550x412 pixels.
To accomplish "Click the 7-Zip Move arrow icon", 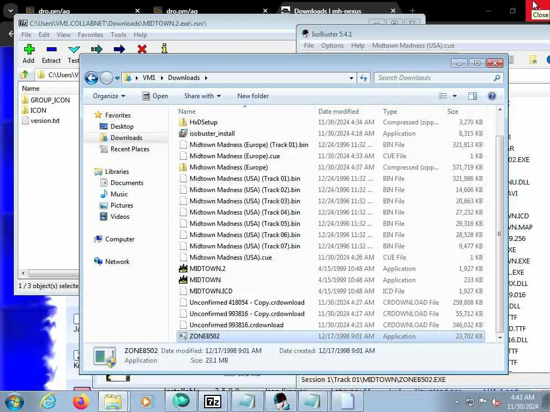I will [x=119, y=49].
